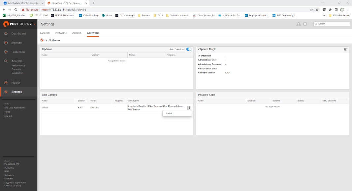352x191 pixels.
Task: Click Available Version value 4.5.2
Action: (x=227, y=73)
